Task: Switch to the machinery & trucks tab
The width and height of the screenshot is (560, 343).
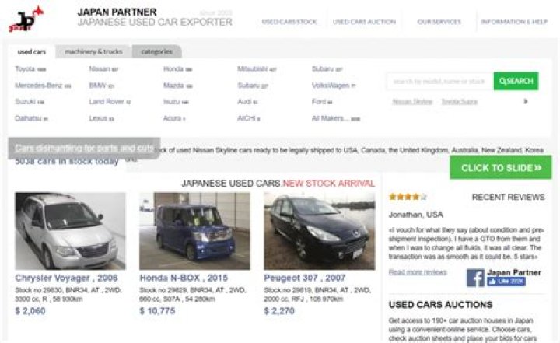Action: (x=93, y=52)
